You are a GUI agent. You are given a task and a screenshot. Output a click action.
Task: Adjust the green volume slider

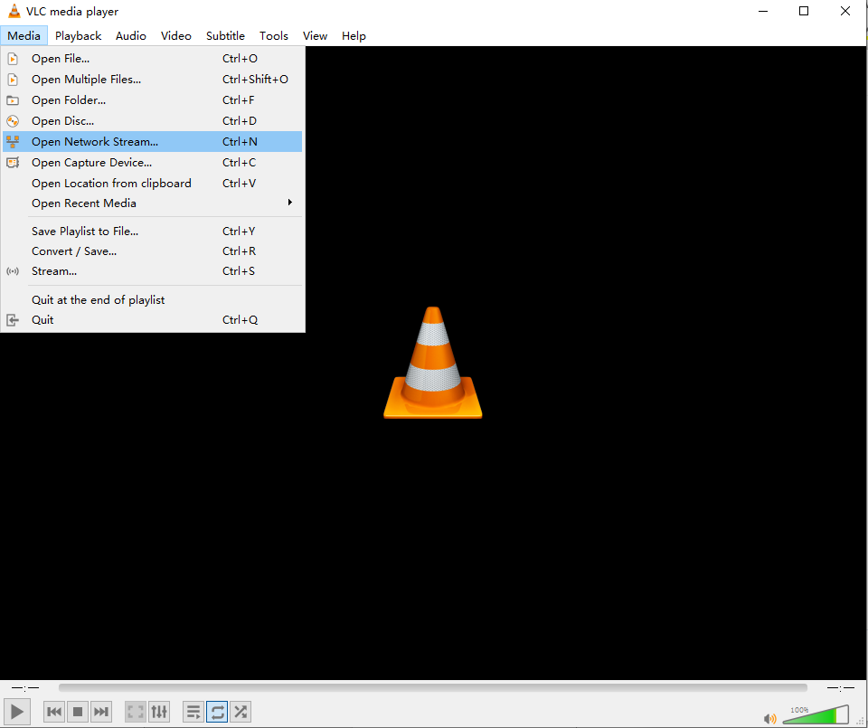816,714
